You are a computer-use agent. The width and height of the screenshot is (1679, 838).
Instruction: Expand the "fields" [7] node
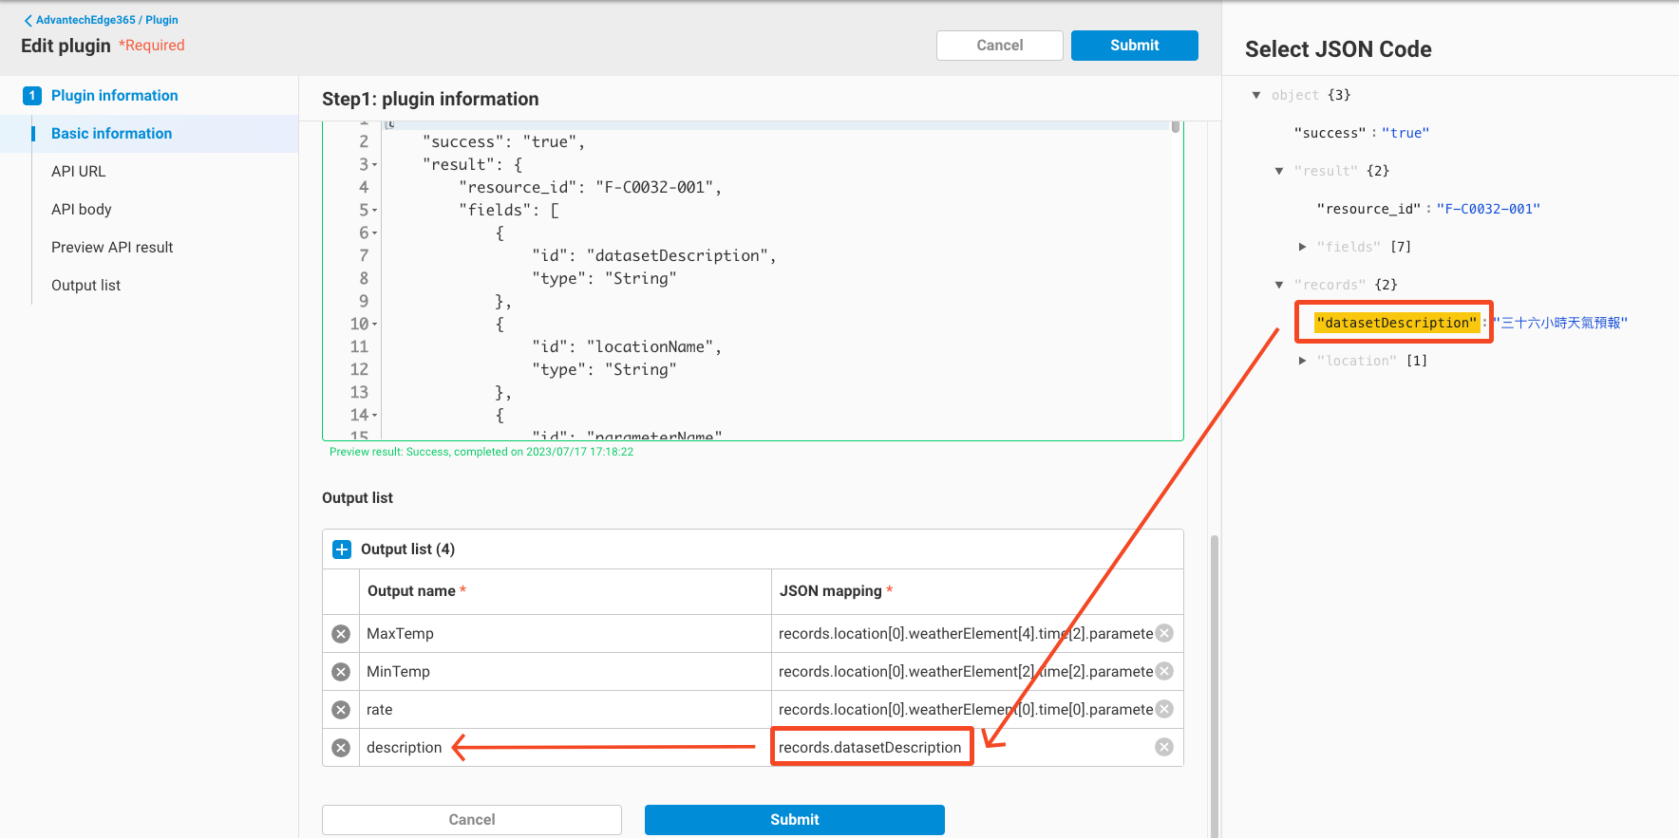(x=1302, y=247)
